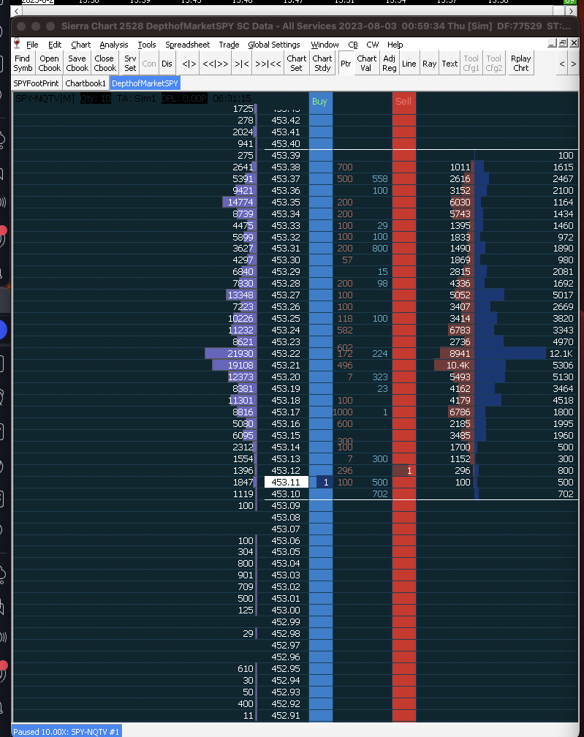The image size is (584, 737).
Task: Open the Tools menu
Action: (147, 45)
